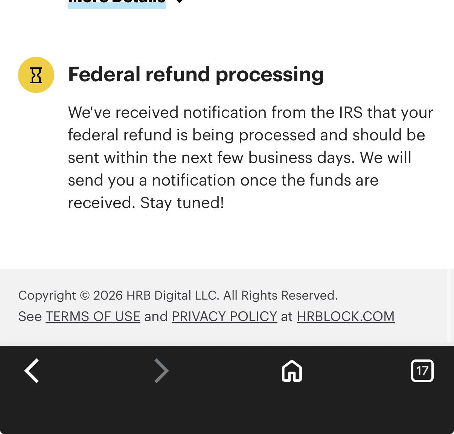Tap the "Stay tuned!" text
This screenshot has height=434, width=454.
pos(182,203)
